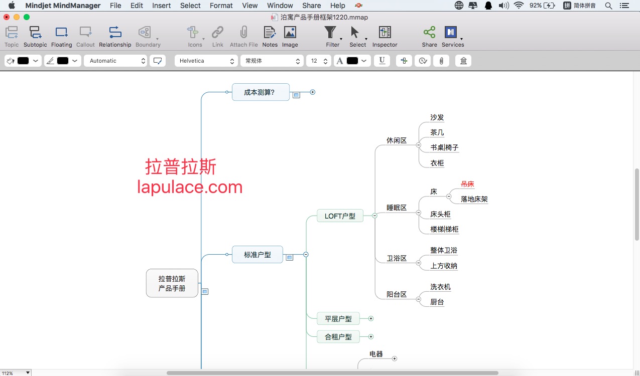Open the View menu
The height and width of the screenshot is (376, 640).
click(249, 6)
